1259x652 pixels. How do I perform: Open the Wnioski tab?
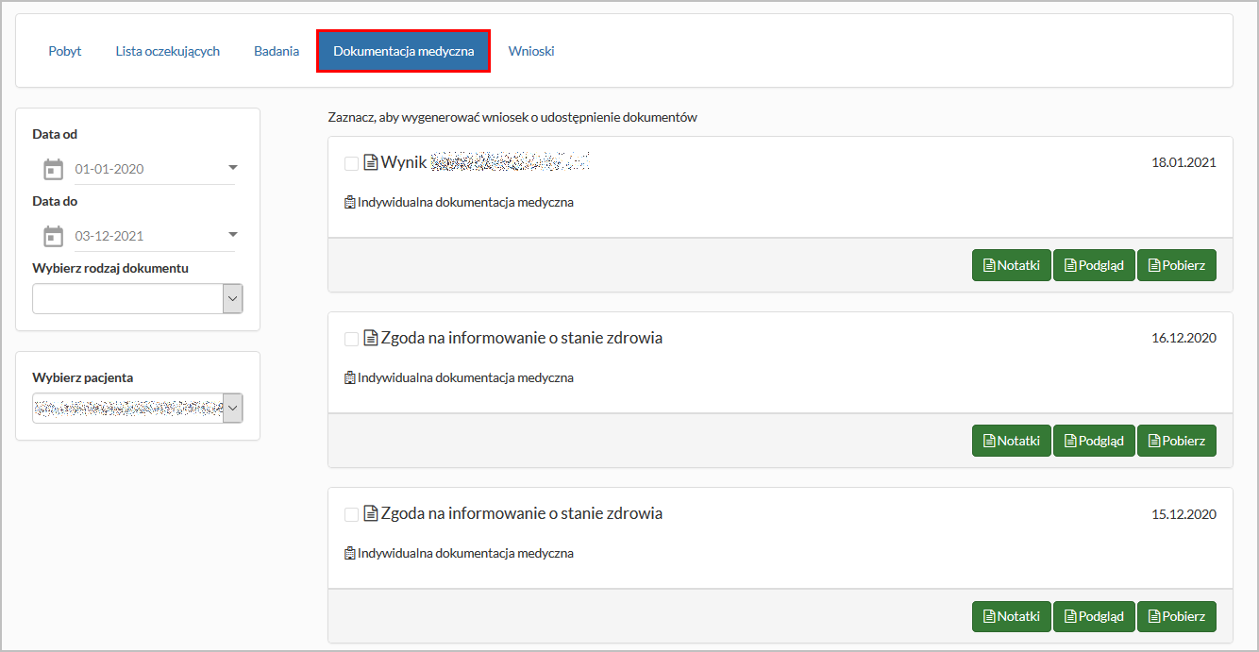tap(531, 51)
